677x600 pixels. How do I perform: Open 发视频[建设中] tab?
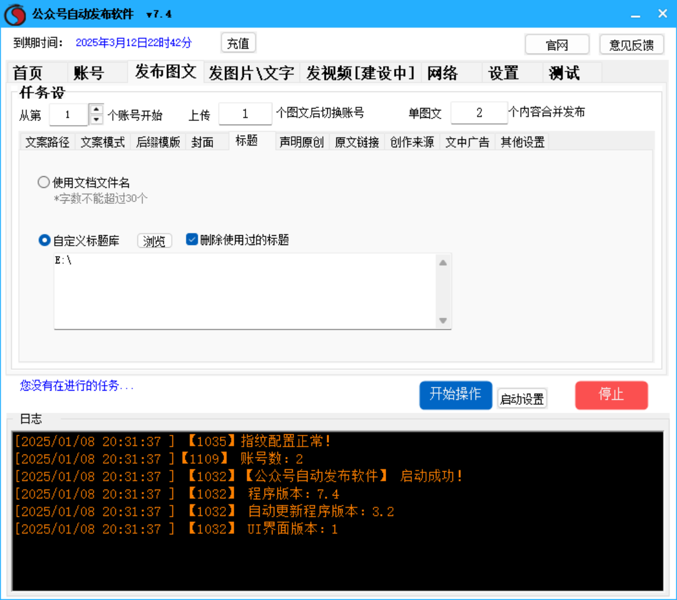coord(360,72)
